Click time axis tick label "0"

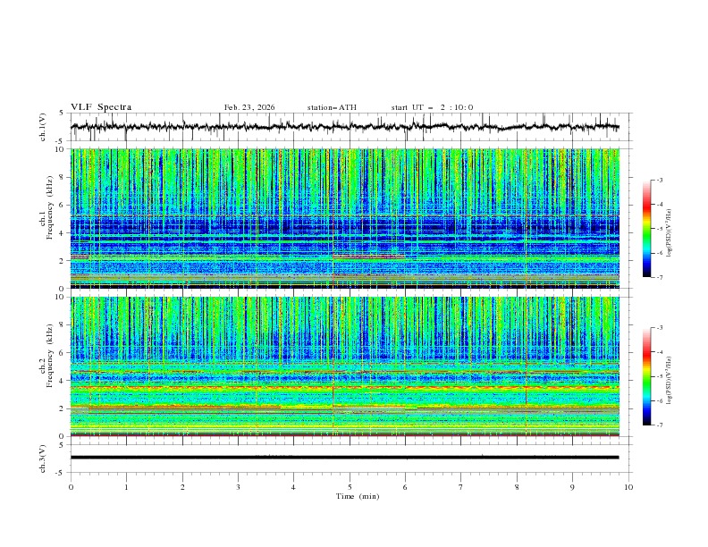(x=71, y=487)
